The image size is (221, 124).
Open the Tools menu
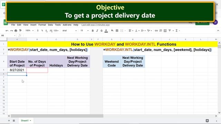tap(58, 25)
